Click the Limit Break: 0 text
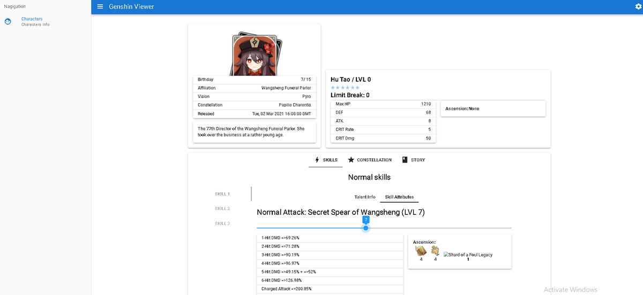Screen dimensions: 643x295 350,95
